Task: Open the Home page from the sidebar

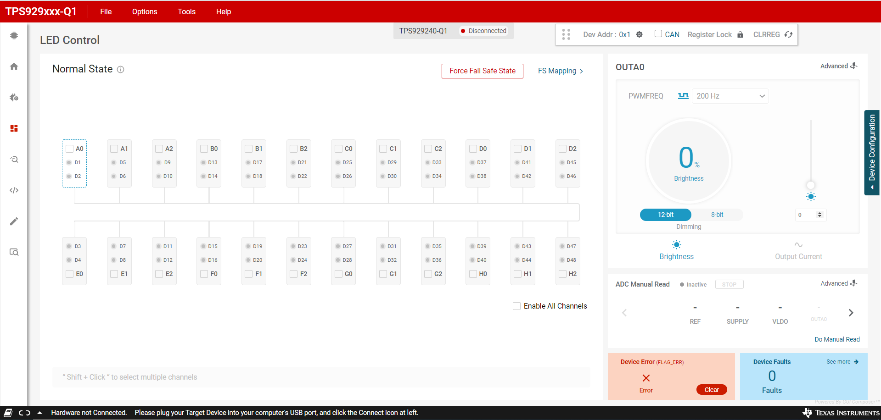Action: 14,66
